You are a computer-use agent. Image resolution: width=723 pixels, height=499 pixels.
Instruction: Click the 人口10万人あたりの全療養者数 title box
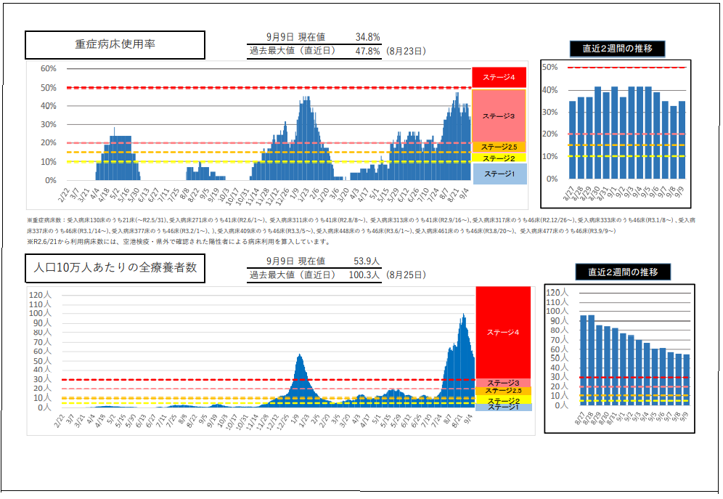(x=115, y=268)
